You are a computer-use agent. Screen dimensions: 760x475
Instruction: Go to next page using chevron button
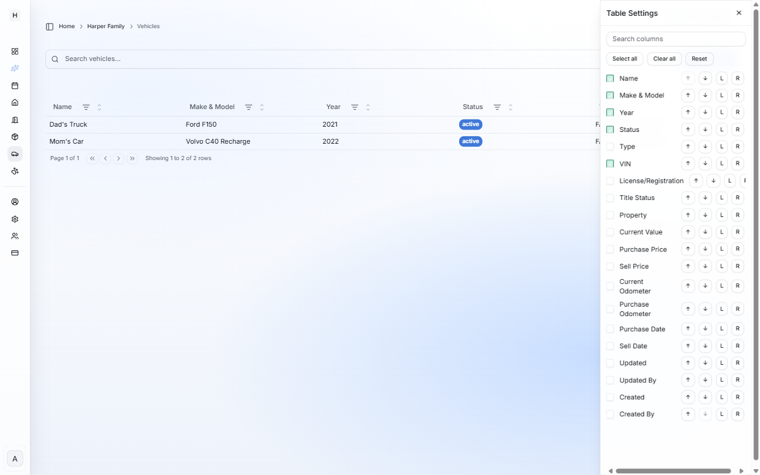[x=119, y=158]
